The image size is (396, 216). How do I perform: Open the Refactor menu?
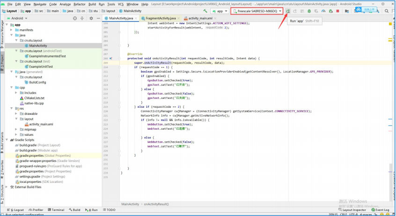point(80,4)
